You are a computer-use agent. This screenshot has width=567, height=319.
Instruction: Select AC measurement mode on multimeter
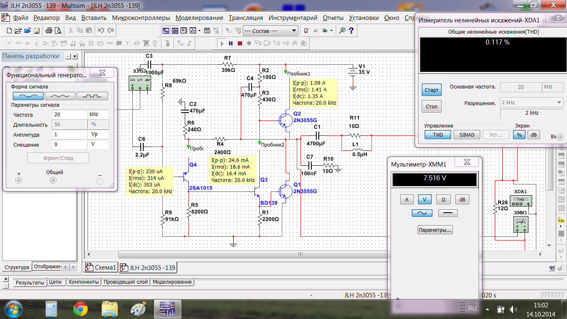[422, 213]
